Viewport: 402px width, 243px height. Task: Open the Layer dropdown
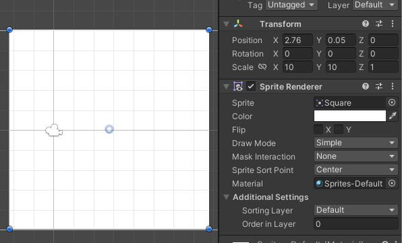point(375,5)
